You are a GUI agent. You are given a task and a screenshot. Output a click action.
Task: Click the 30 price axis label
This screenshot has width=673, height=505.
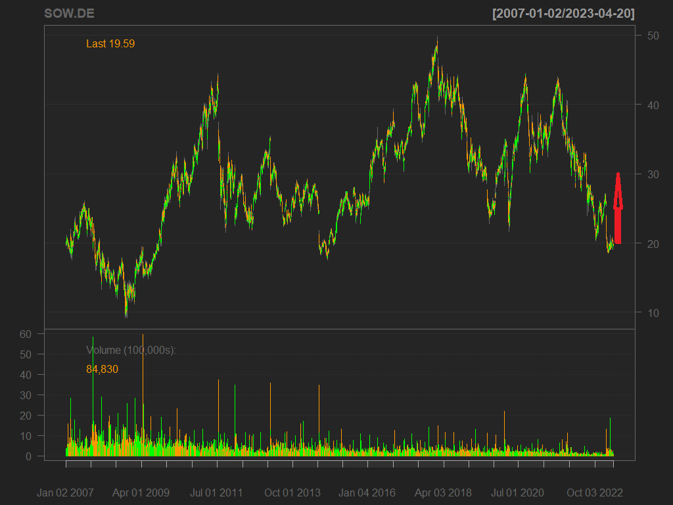[x=653, y=174]
